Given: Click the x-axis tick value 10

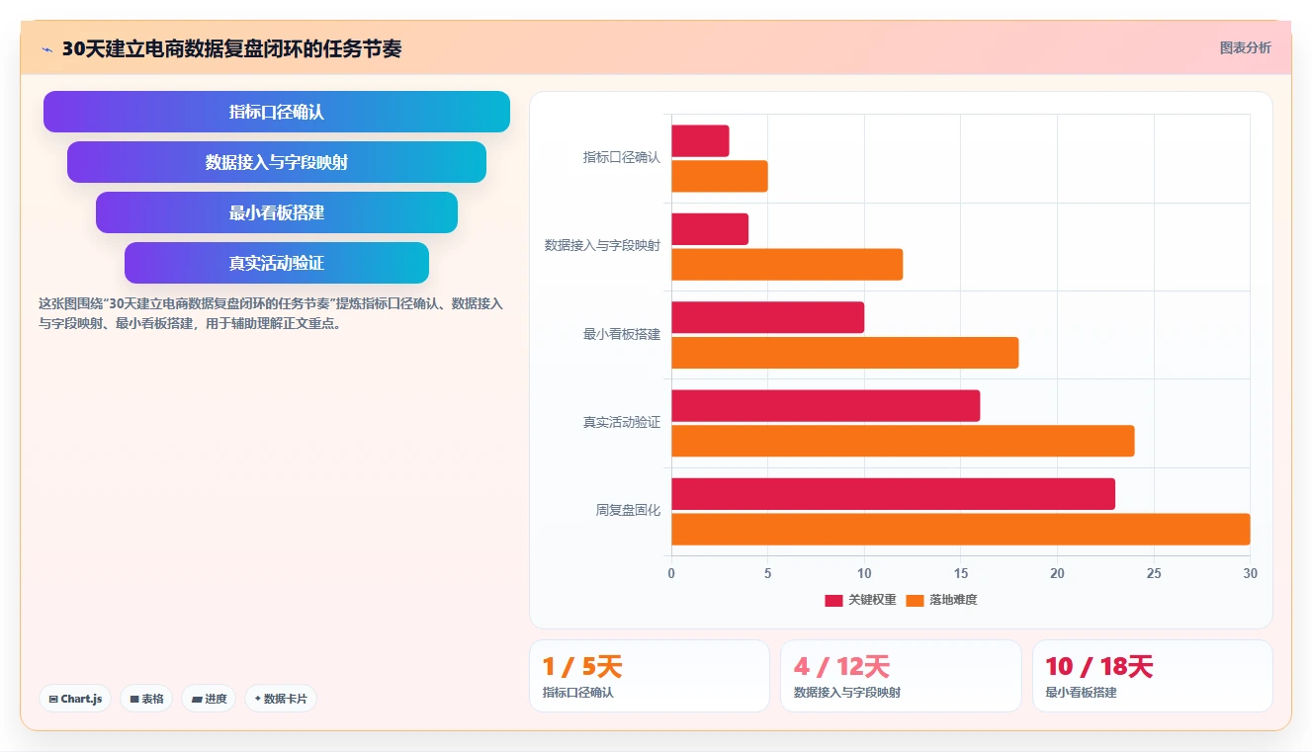Looking at the screenshot, I should (x=864, y=573).
